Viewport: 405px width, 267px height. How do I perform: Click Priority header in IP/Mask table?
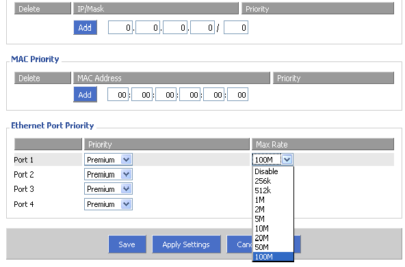point(317,8)
